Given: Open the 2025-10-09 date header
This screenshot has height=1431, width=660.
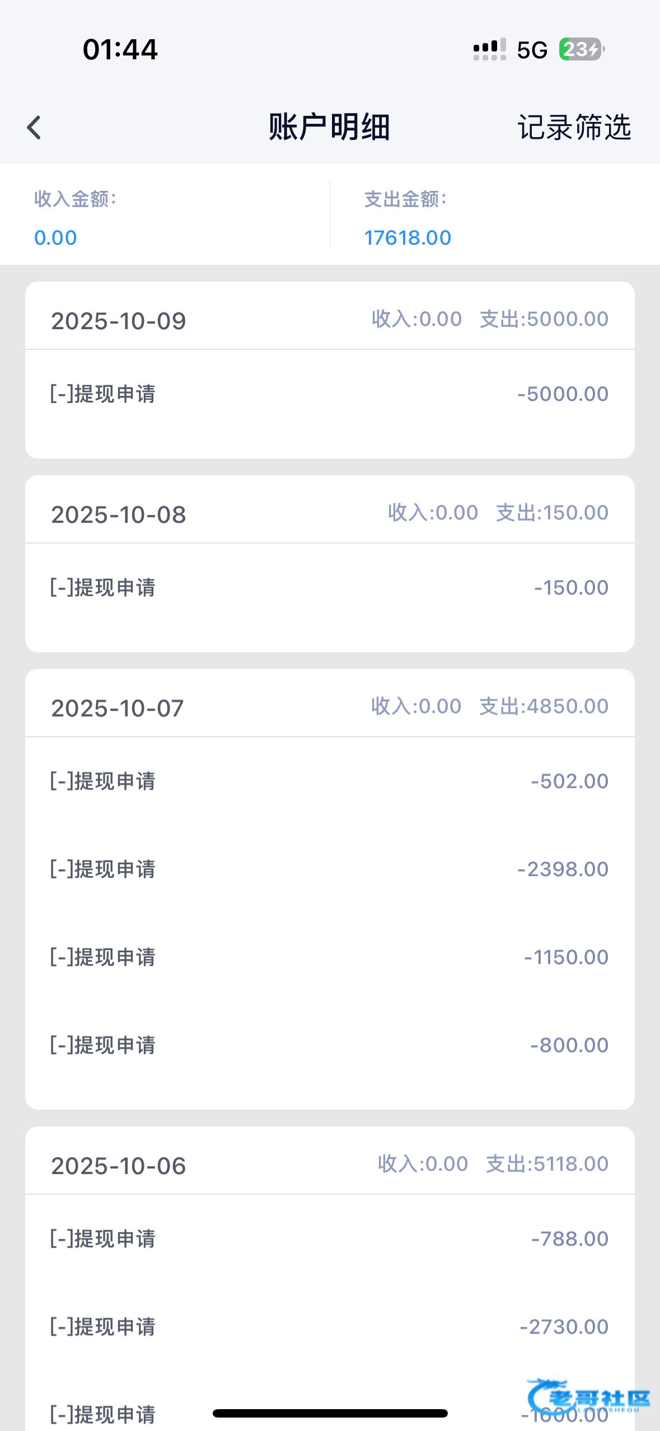Looking at the screenshot, I should pyautogui.click(x=118, y=321).
